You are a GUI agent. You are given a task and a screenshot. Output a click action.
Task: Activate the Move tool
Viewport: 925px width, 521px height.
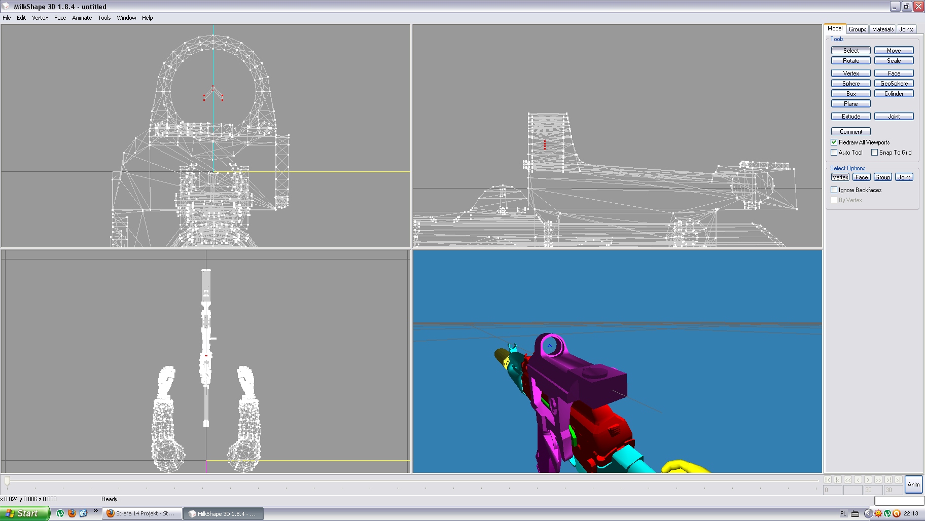tap(894, 51)
